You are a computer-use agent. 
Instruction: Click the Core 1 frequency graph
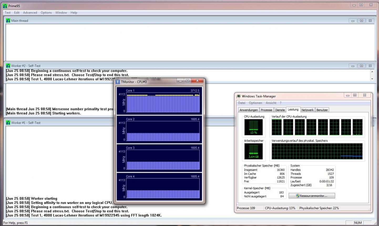point(163,102)
